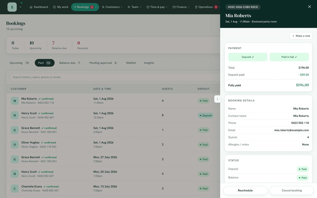Image resolution: width=317 pixels, height=198 pixels.
Task: Sort by the CUSTOMER column header
Action: pyautogui.click(x=18, y=89)
